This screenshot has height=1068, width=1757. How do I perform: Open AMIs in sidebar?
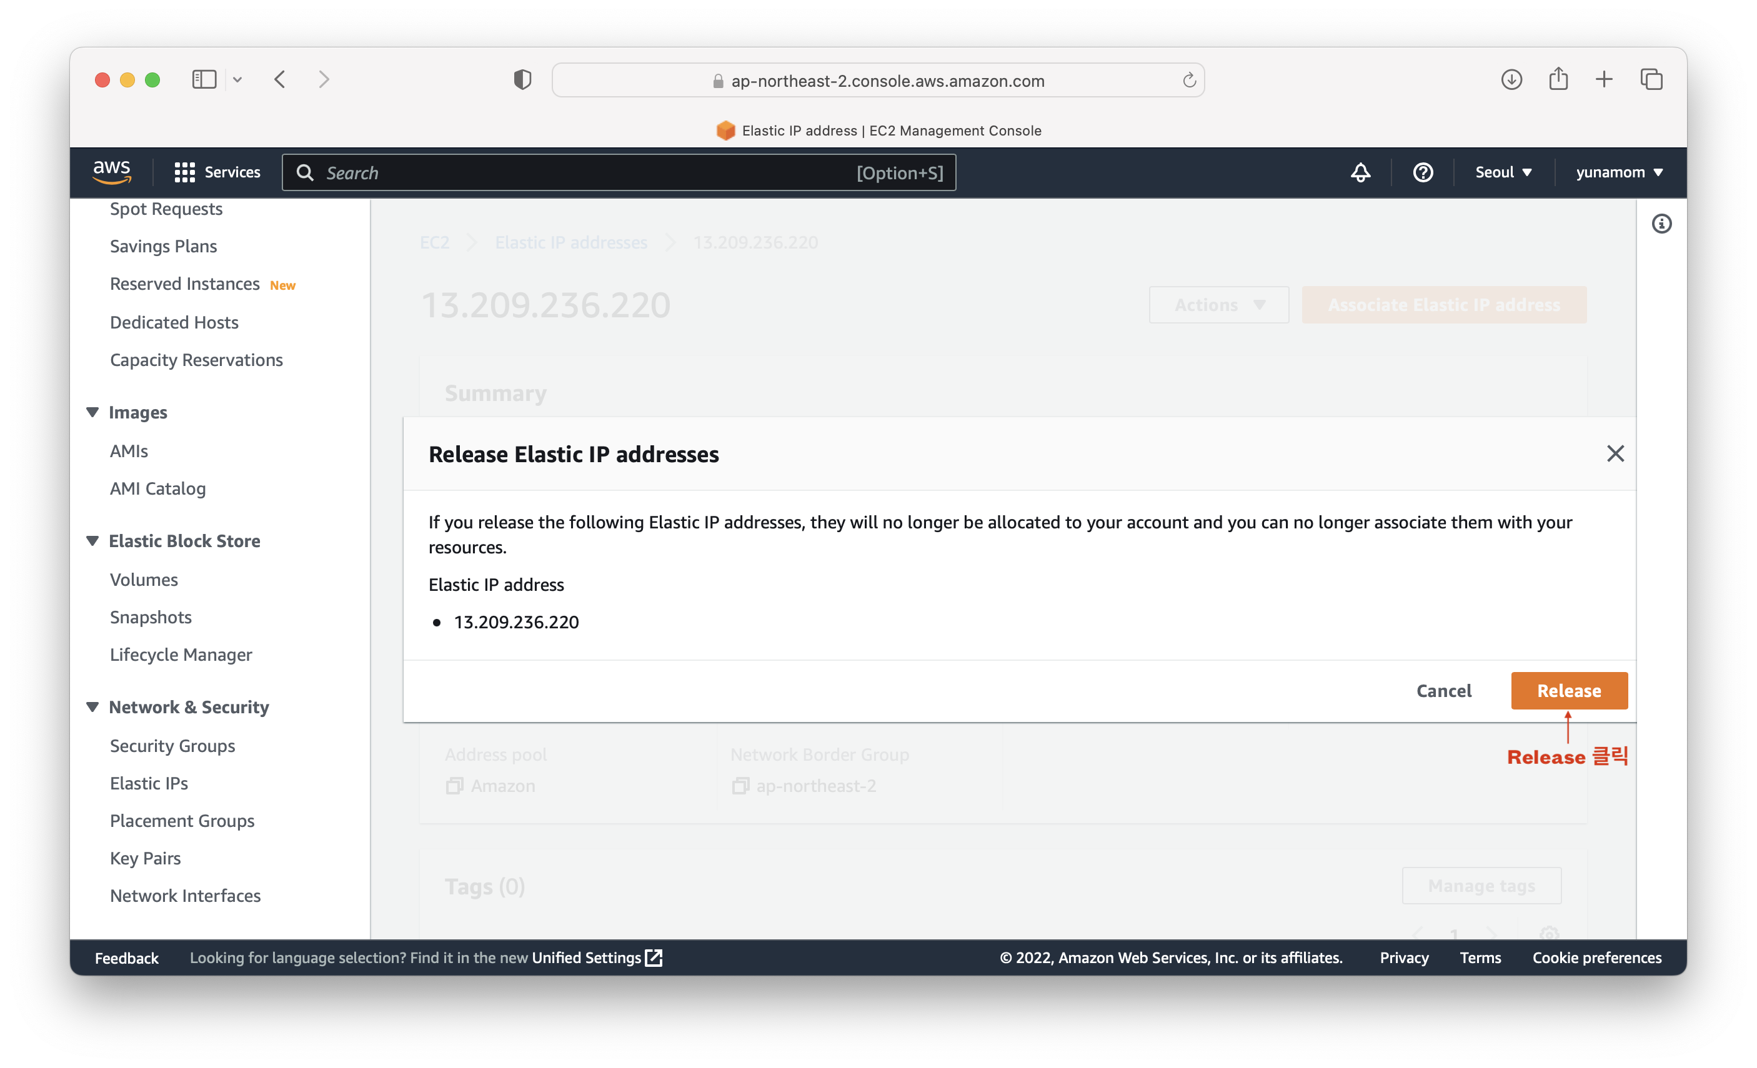(x=129, y=450)
